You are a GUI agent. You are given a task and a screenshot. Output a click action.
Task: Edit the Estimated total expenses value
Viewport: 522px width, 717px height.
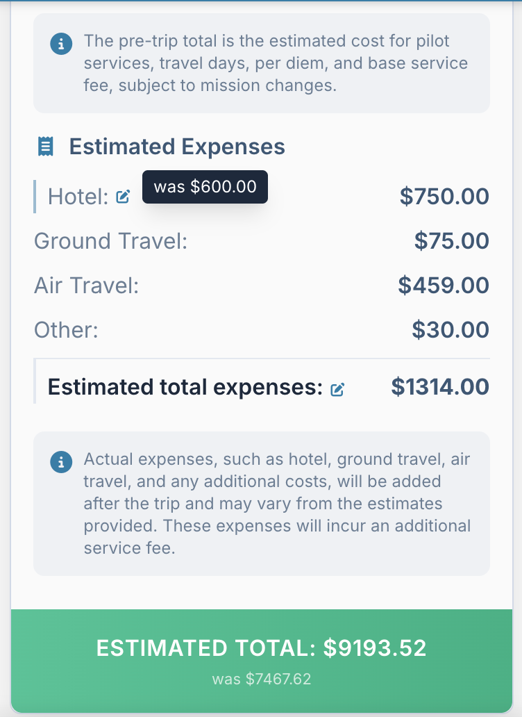tap(337, 389)
